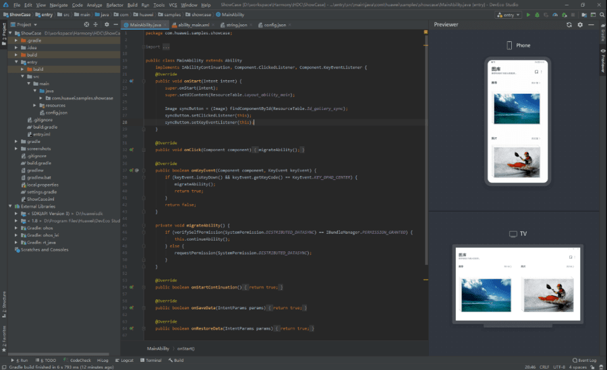This screenshot has width=607, height=370.
Task: Click the green Run button in toolbar
Action: 528,14
